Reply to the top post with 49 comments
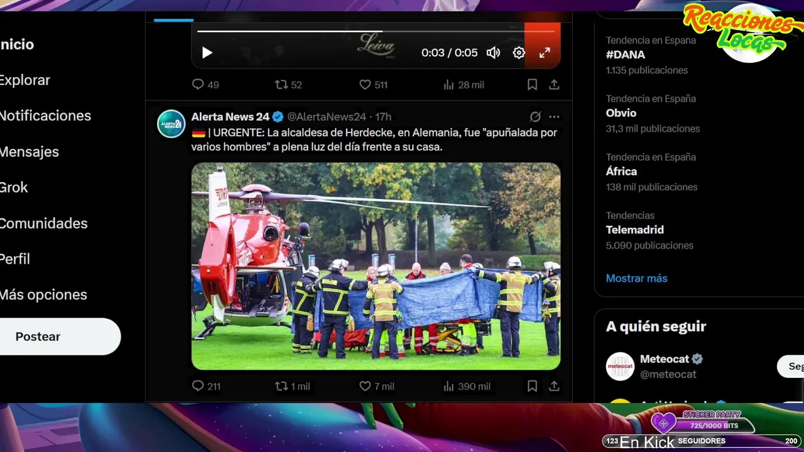Image resolution: width=804 pixels, height=452 pixels. pos(205,85)
